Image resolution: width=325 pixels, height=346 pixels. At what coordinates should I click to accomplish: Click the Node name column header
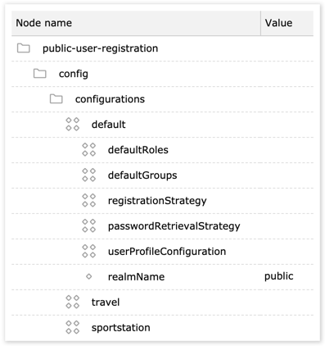pyautogui.click(x=136, y=23)
